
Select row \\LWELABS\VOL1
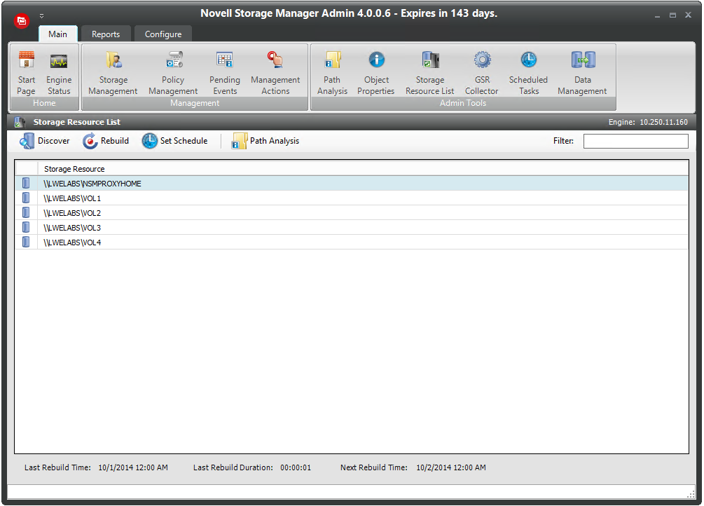click(x=352, y=198)
